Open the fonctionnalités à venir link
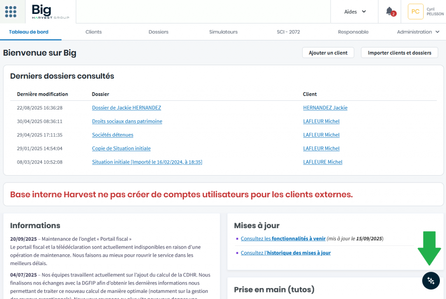Viewport: 446px width, 299px height. tap(298, 239)
